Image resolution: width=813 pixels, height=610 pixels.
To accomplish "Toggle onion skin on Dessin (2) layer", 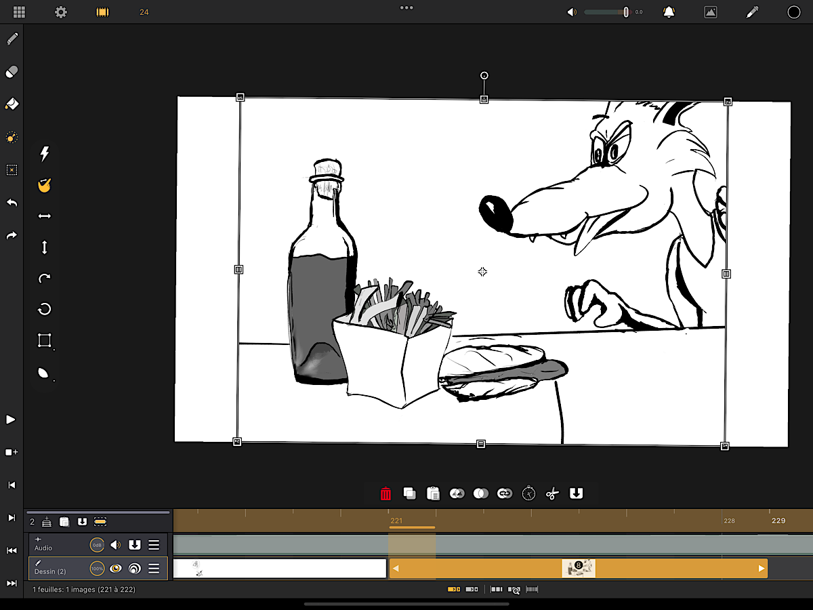I will [x=135, y=569].
